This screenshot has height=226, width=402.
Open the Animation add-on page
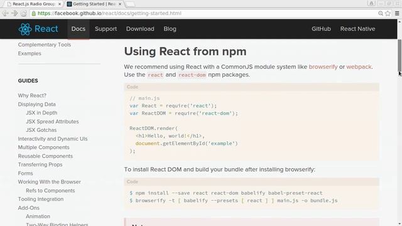tap(38, 217)
